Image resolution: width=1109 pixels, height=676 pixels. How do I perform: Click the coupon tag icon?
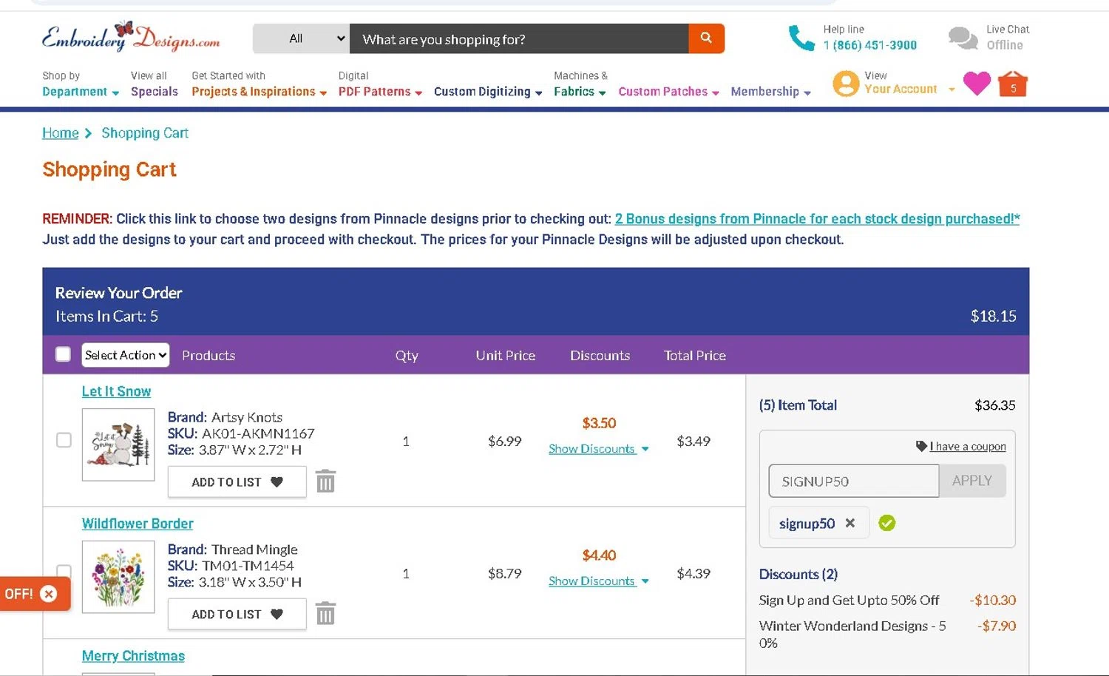[x=921, y=446]
